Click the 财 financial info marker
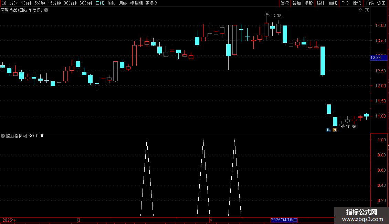 (x=328, y=130)
